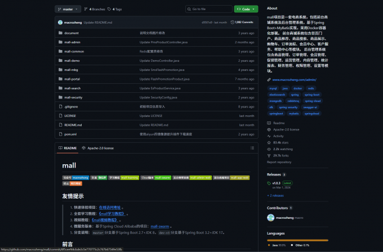Open the mall-search folder
383x252 pixels.
point(72,88)
